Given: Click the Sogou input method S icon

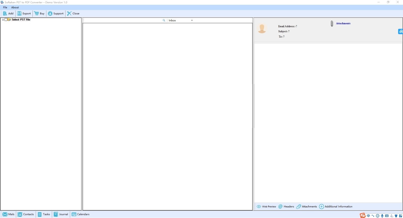Looking at the screenshot, I should tap(362, 215).
